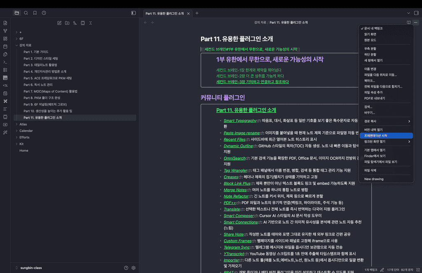
Task: Click the slides presentation ribbon icon
Action: 5,117
